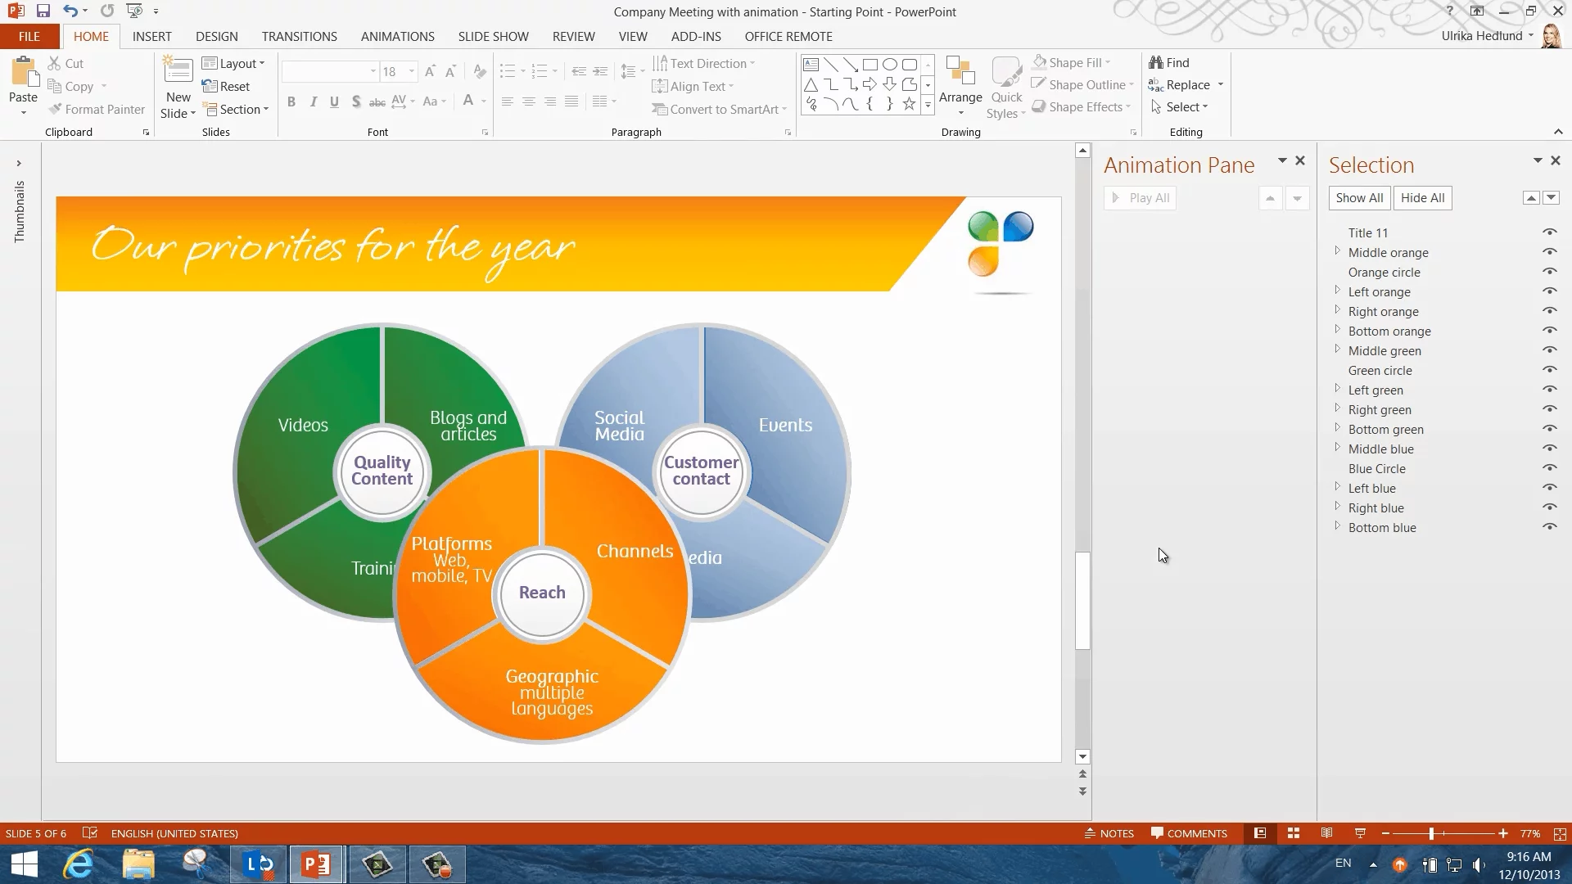Hide the Title 11 object

[1549, 232]
